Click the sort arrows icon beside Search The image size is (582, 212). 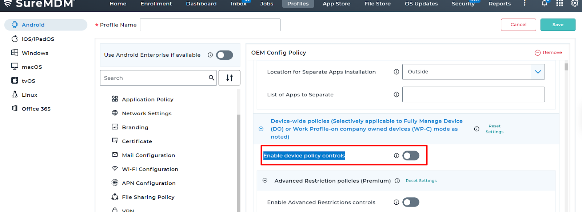pos(229,78)
